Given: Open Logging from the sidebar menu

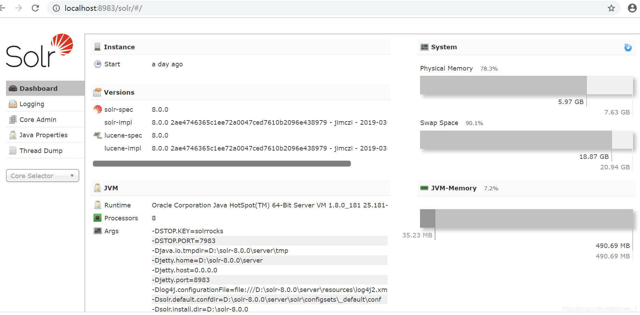Looking at the screenshot, I should point(31,104).
